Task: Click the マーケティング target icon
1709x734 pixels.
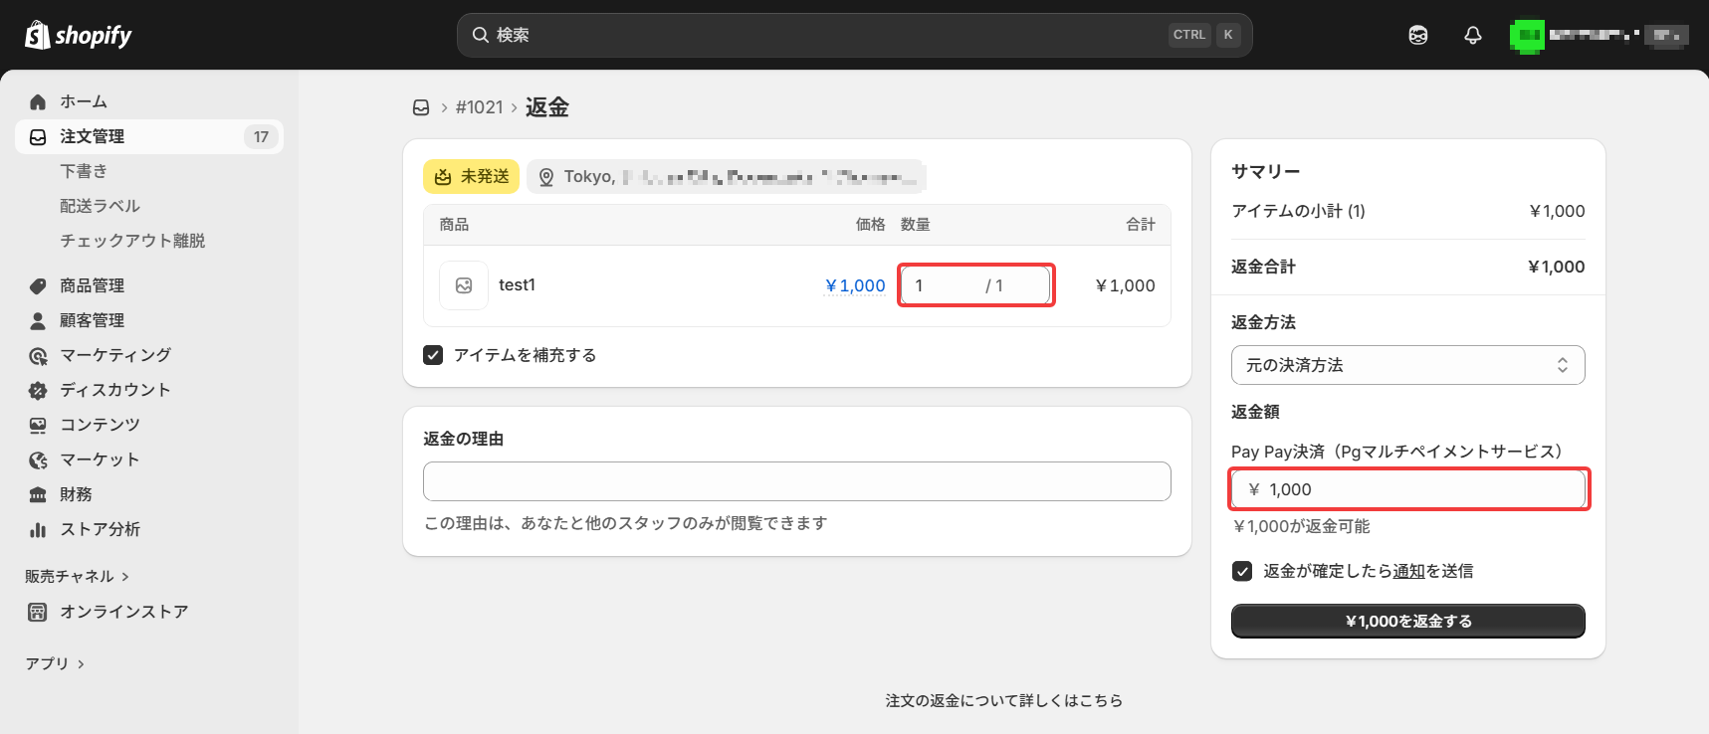Action: point(38,355)
